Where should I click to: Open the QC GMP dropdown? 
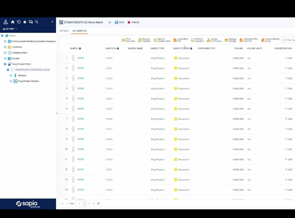click(x=10, y=28)
